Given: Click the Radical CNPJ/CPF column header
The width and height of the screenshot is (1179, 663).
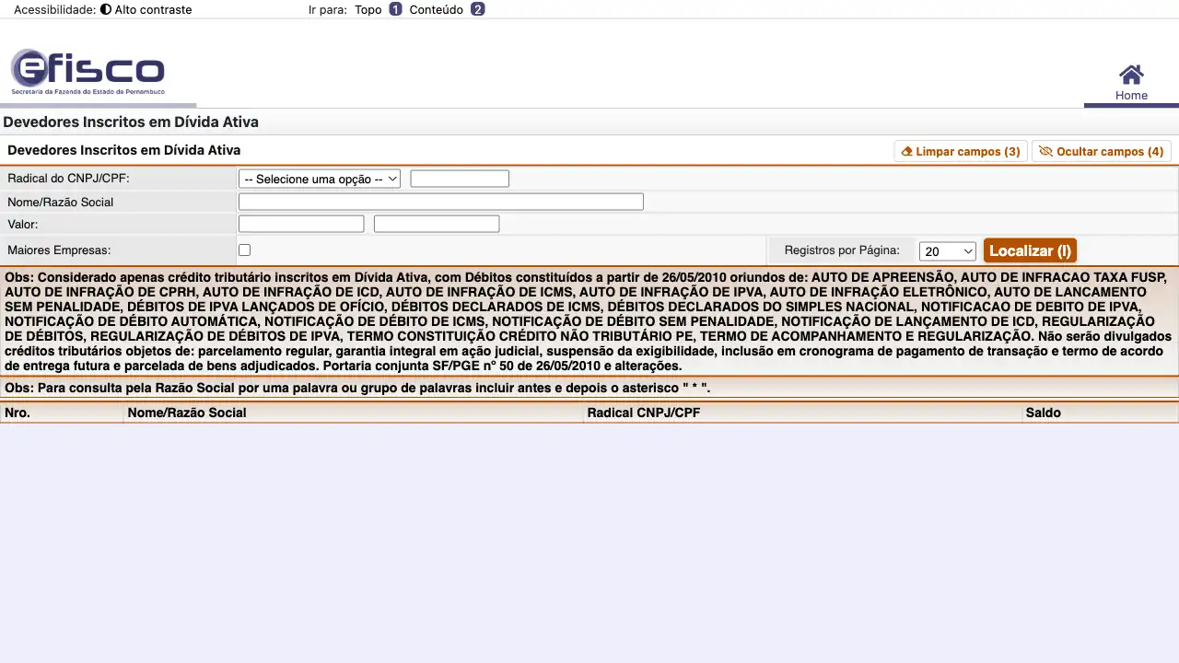Looking at the screenshot, I should (643, 413).
